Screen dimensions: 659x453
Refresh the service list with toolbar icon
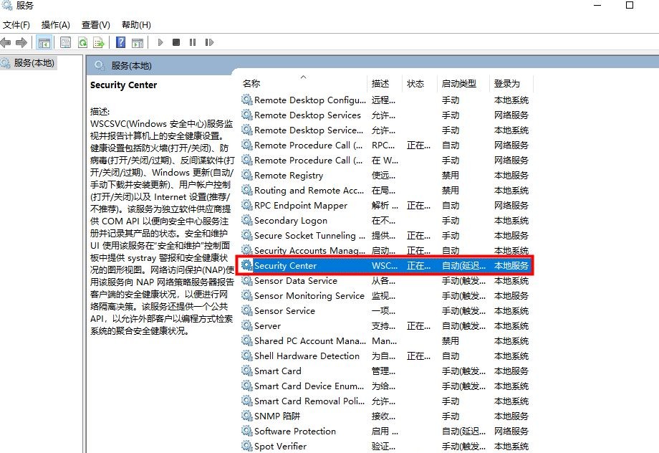click(82, 42)
